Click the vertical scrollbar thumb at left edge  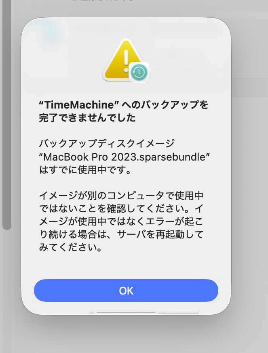[6, 121]
